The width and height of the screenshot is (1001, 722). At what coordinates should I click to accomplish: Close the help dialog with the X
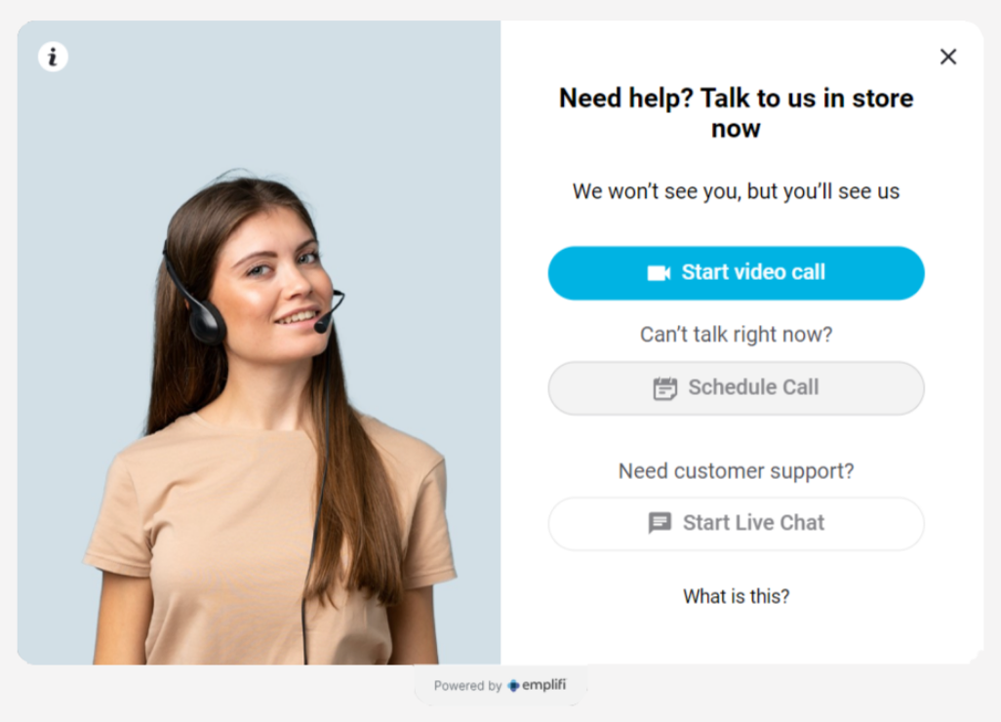click(x=948, y=57)
